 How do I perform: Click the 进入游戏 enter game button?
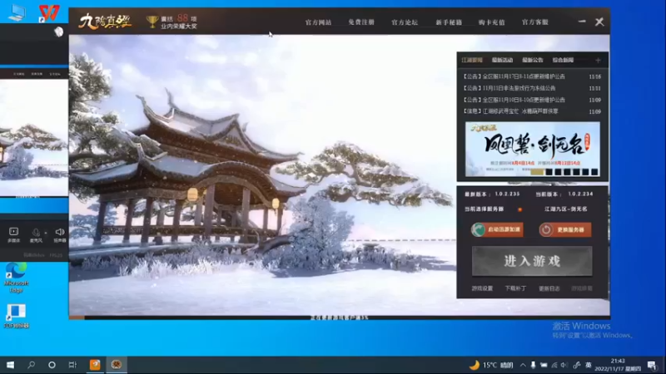pyautogui.click(x=532, y=261)
